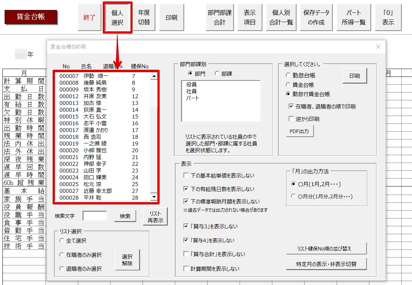This screenshot has width=412, height=285.
Task: Open the パート所得一覧 button
Action: [x=354, y=17]
